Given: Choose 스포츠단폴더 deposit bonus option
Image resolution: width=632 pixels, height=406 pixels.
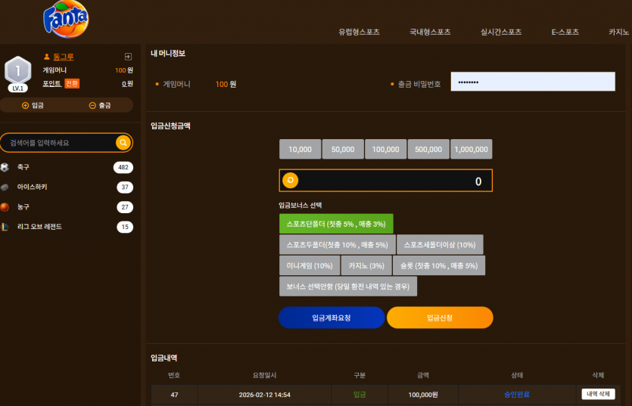Looking at the screenshot, I should pos(336,224).
